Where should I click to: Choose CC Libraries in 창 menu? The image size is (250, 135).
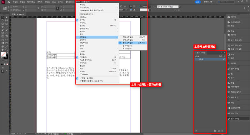pyautogui.click(x=97, y=74)
